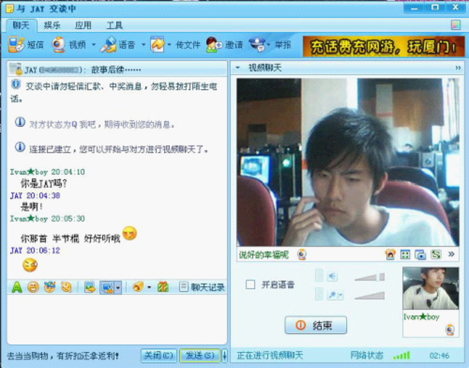Open the 工具 tab
Viewport: 469px width, 368px height.
[x=114, y=25]
